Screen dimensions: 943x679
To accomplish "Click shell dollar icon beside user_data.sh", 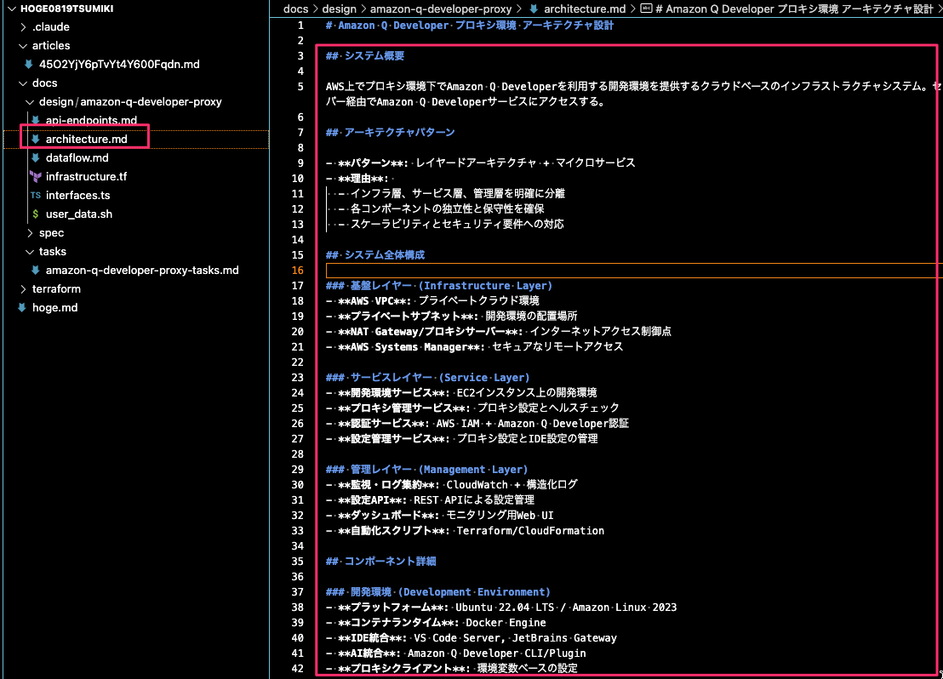I will tap(36, 214).
